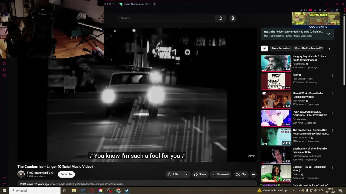Click the #Linger hashtag
The image size is (346, 194).
point(100,184)
